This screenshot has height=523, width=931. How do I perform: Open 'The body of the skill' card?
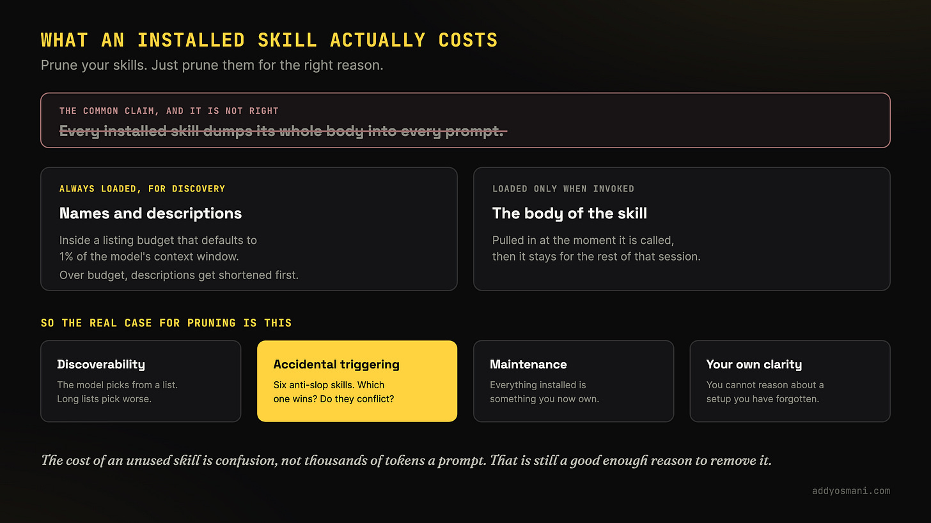pos(682,229)
